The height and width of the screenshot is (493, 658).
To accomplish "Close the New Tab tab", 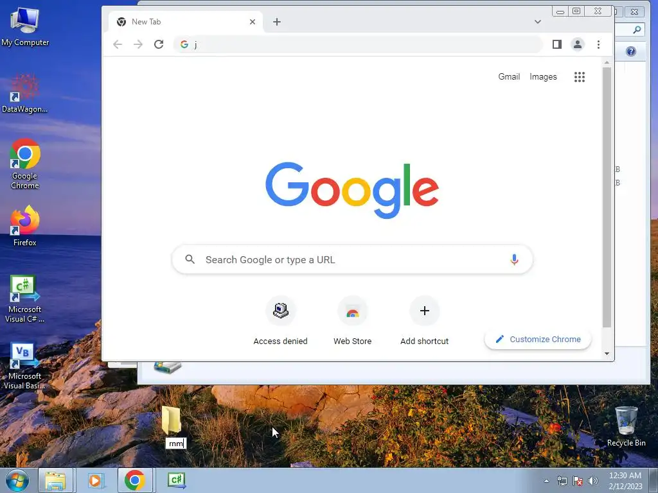I will 252,22.
